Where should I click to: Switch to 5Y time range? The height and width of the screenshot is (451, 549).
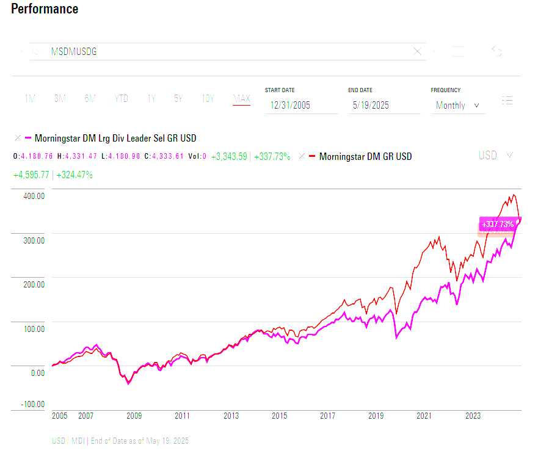pyautogui.click(x=178, y=98)
